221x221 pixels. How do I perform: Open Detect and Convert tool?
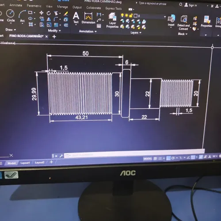[x=183, y=23]
